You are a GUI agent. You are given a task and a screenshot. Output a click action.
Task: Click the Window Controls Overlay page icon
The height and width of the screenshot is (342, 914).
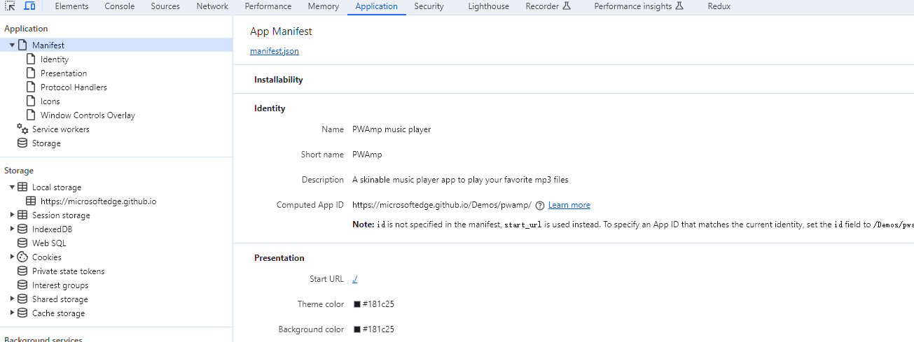click(31, 115)
